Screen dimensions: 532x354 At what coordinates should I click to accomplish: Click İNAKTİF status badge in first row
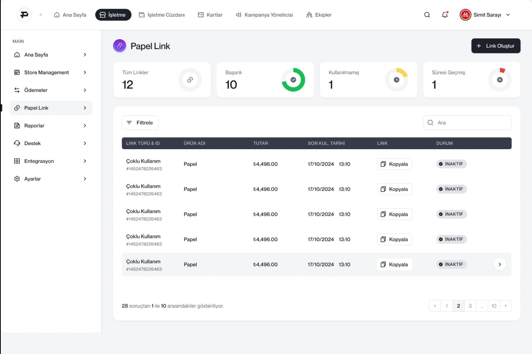[x=451, y=164]
